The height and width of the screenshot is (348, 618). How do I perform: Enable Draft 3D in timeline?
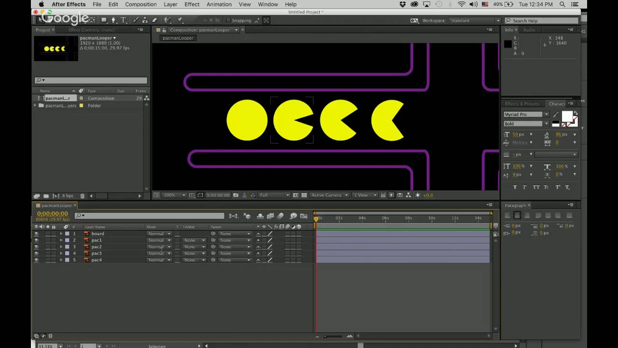[x=248, y=216]
